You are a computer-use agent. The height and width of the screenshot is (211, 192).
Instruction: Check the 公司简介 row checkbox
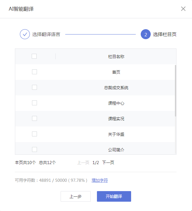click(34, 149)
